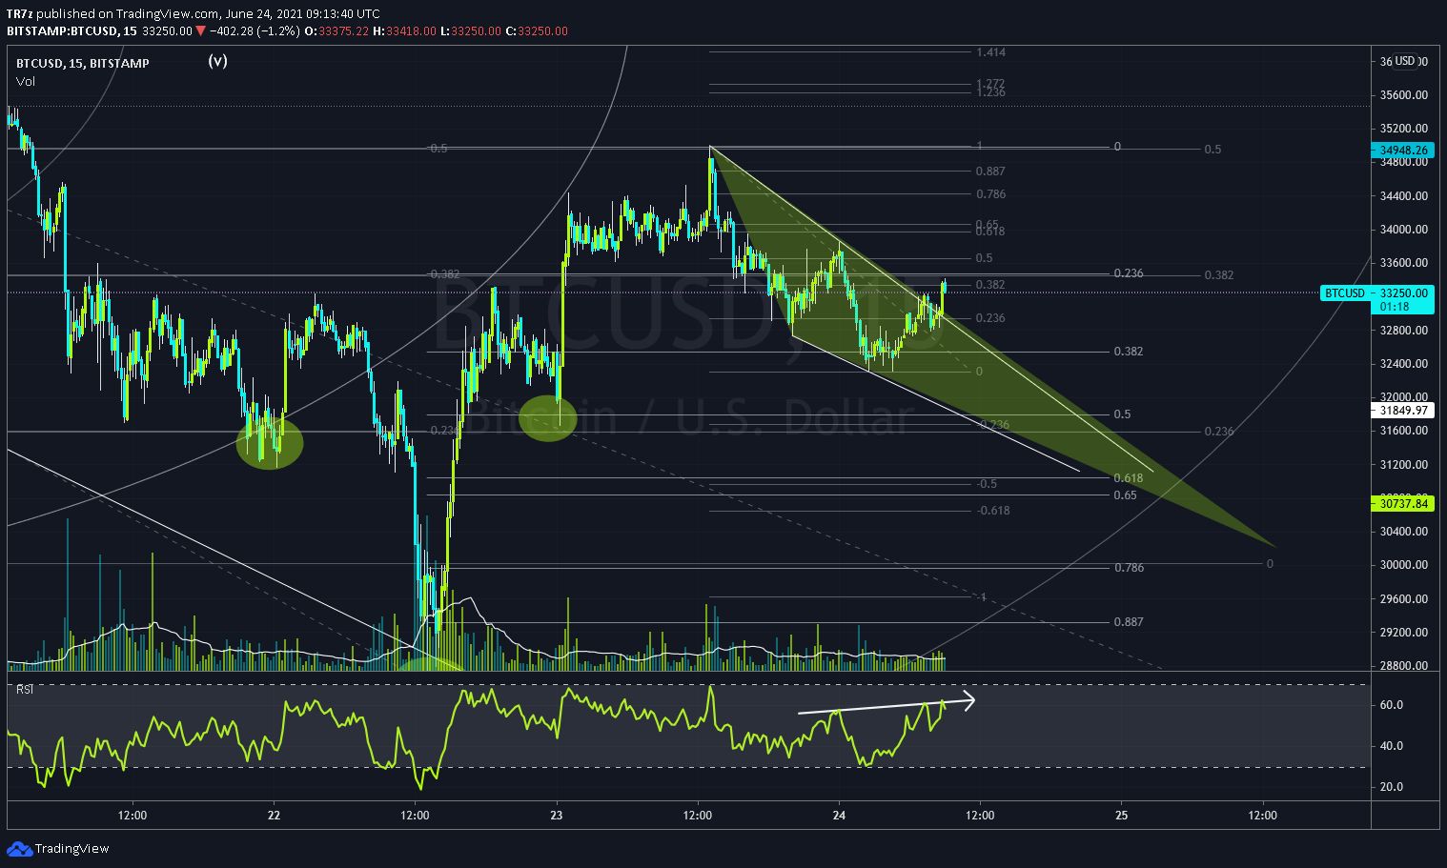Click the 34400.00 price axis label
Screen dimensions: 1447x868
tap(1404, 196)
